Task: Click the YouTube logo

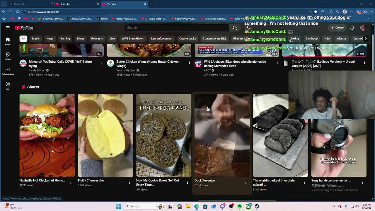Action: pos(24,28)
